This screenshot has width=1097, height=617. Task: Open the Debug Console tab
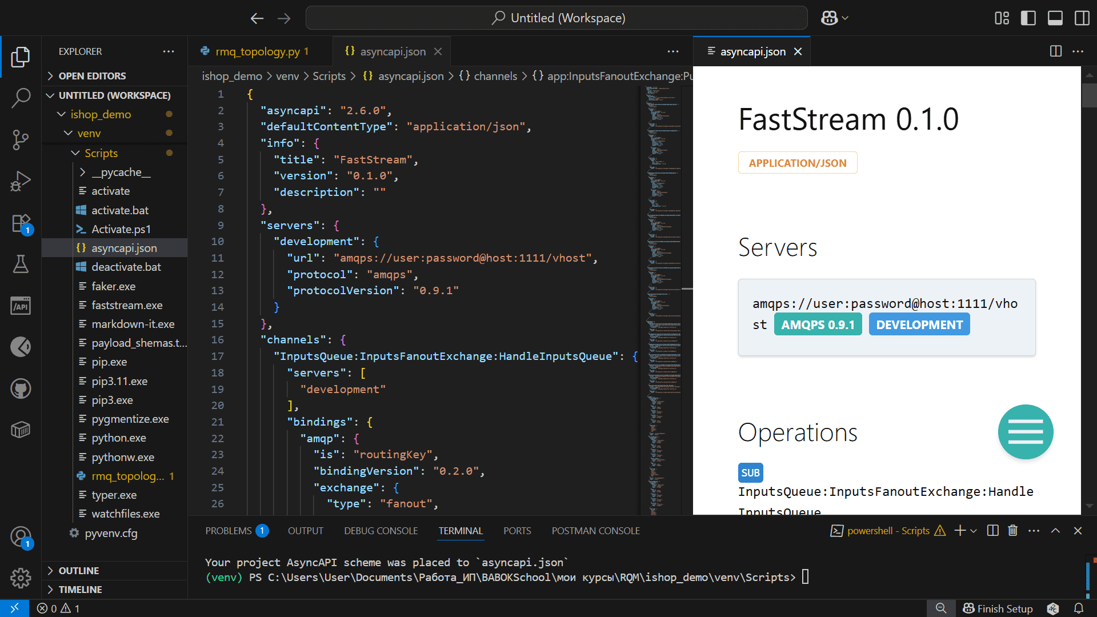click(x=381, y=531)
